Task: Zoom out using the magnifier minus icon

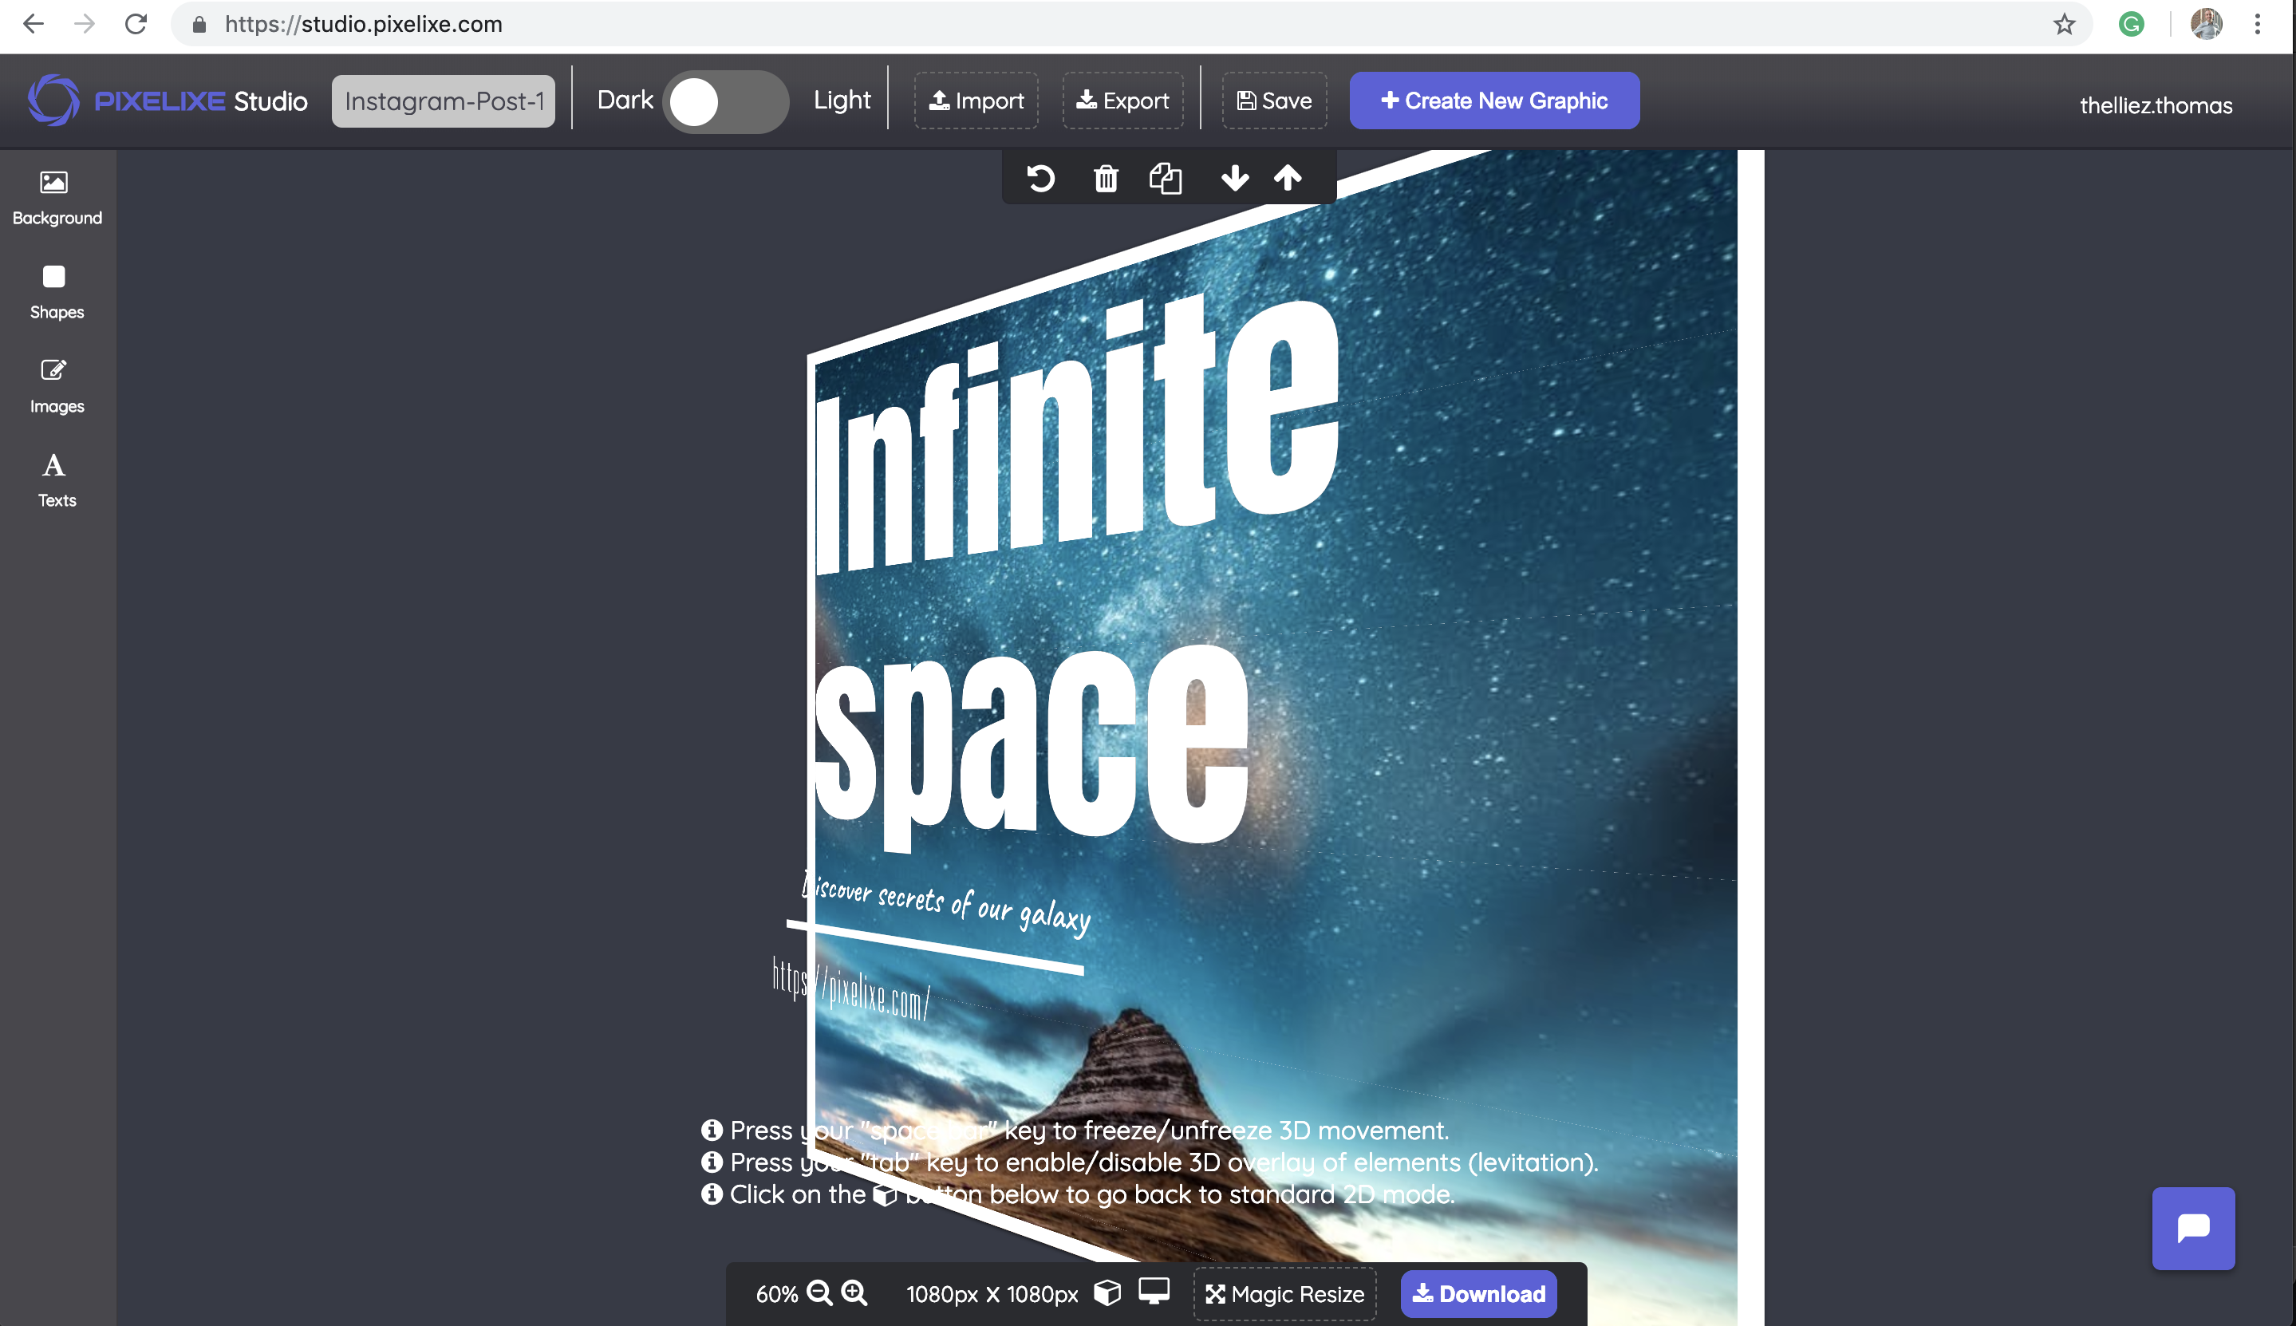Action: (819, 1293)
